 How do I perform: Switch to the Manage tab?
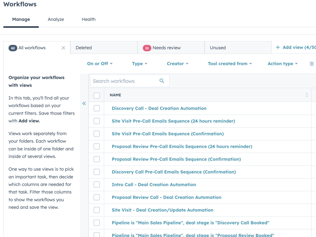(x=21, y=19)
